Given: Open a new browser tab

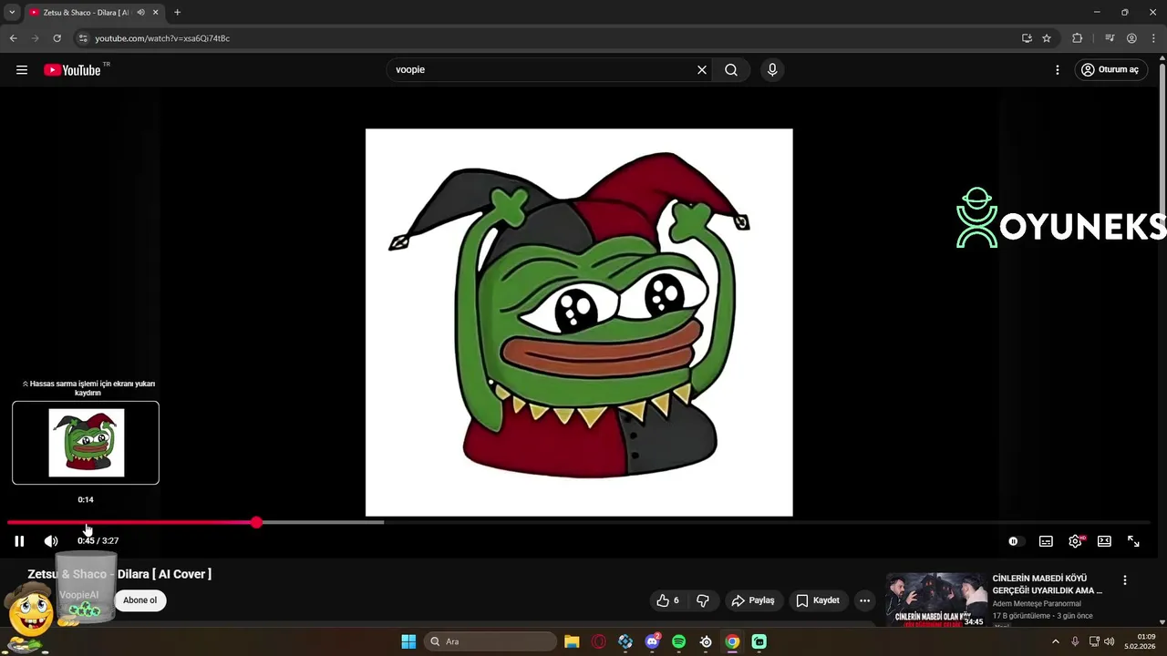Looking at the screenshot, I should point(177,13).
